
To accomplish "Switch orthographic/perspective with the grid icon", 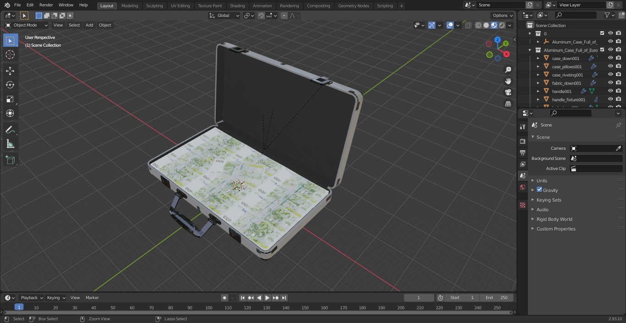I will coord(508,104).
